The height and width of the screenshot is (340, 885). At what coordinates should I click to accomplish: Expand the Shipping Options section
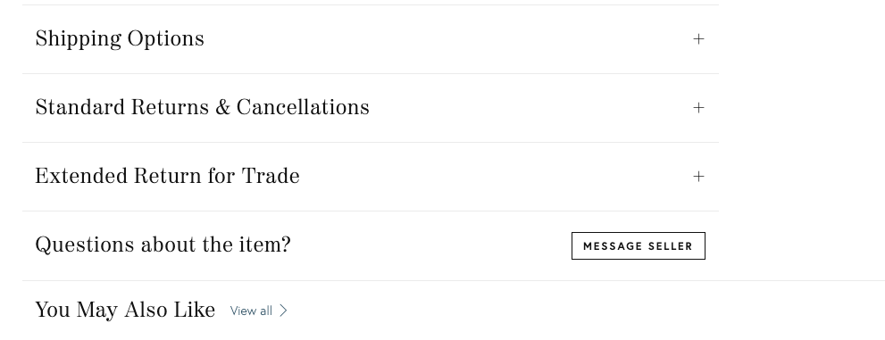(x=371, y=39)
